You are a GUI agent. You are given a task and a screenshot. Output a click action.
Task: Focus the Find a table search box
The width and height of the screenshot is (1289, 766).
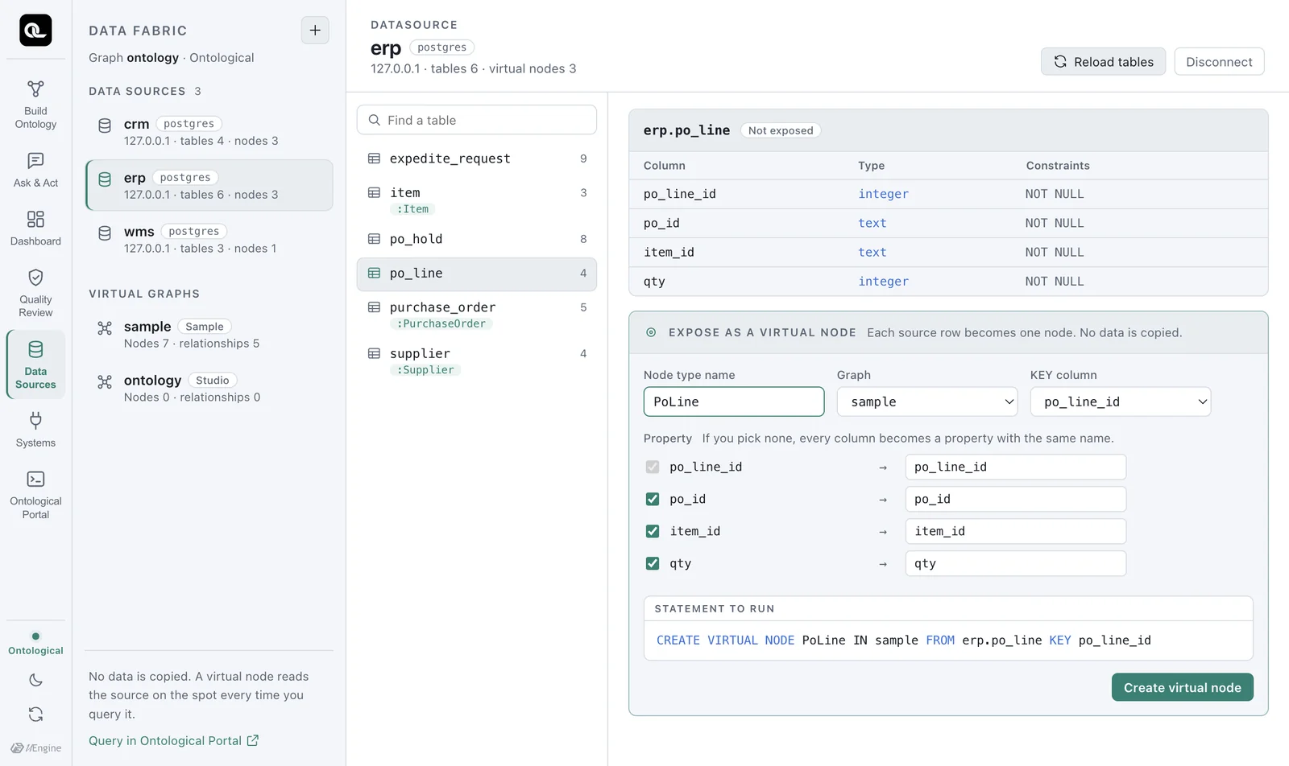coord(477,120)
